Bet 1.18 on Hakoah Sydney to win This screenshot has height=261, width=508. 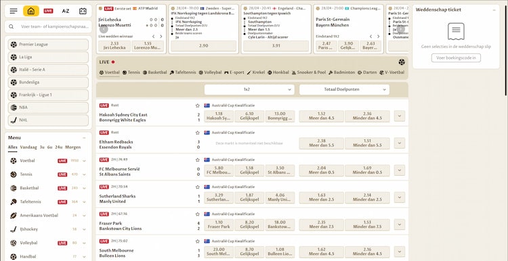click(219, 116)
